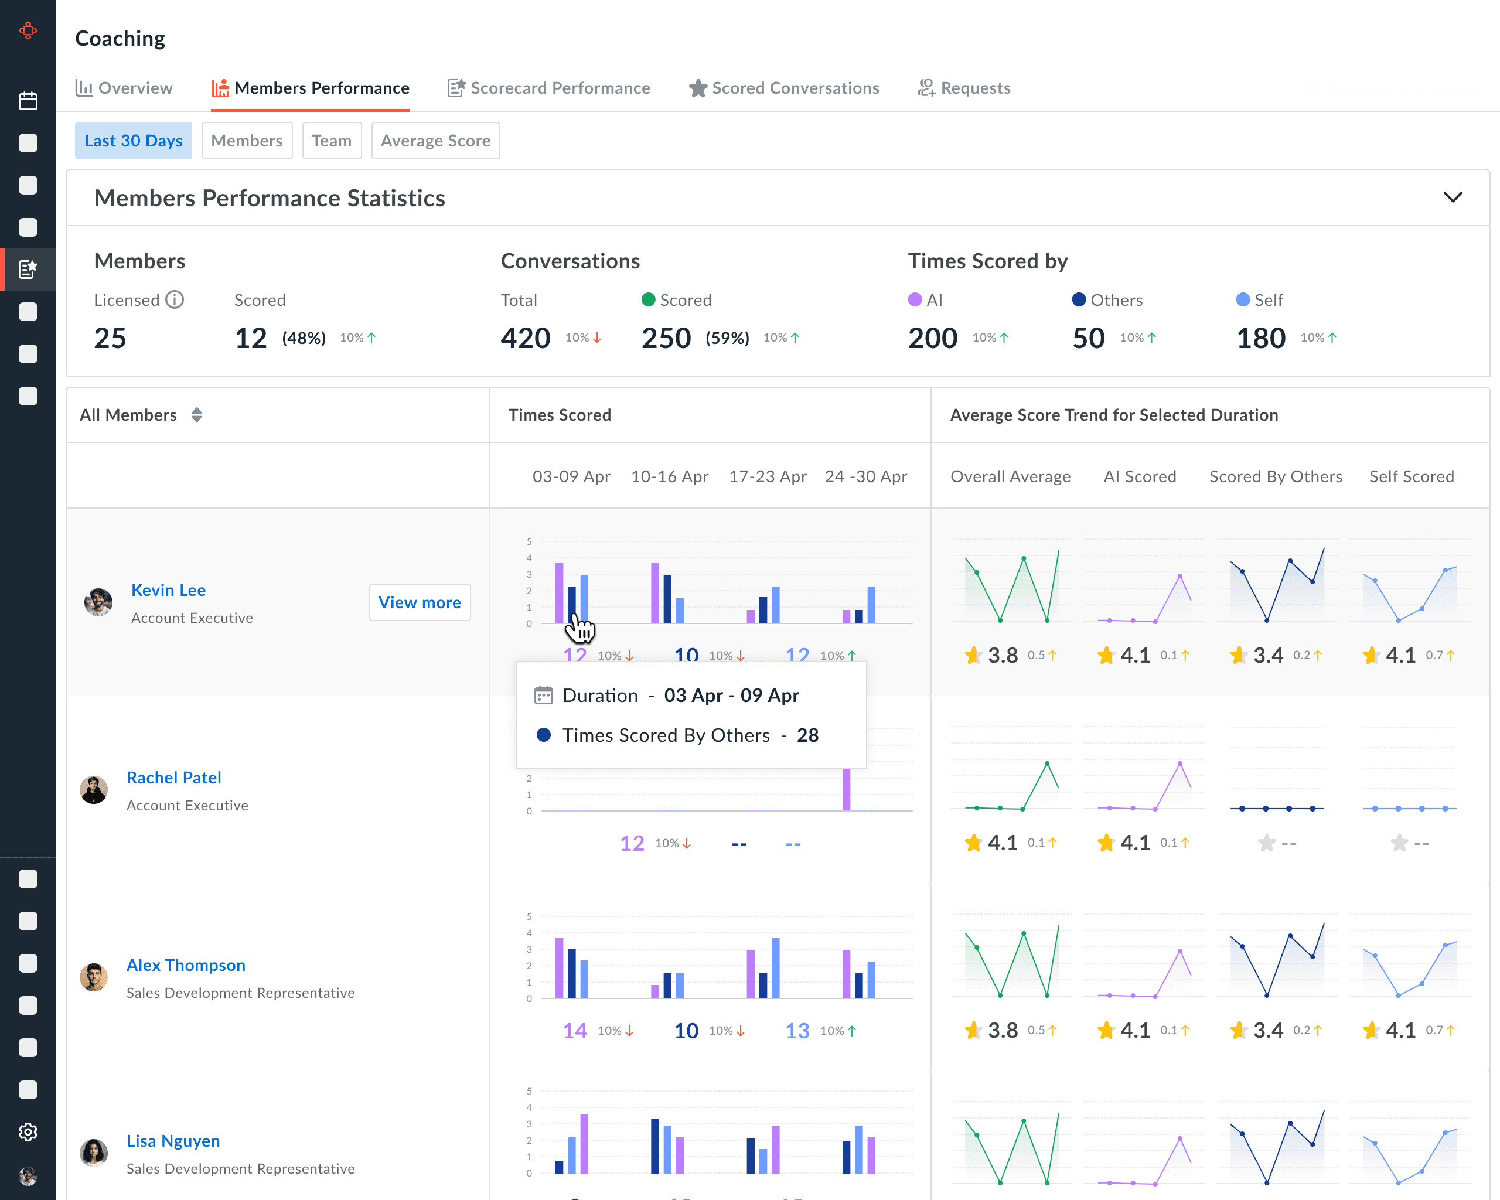Click calendar icon in Duration tooltip

click(543, 695)
